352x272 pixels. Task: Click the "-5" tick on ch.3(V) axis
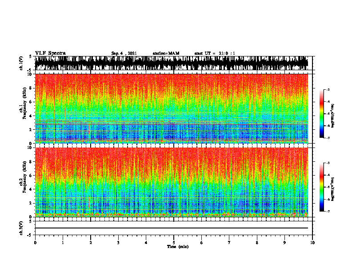click(x=30, y=235)
